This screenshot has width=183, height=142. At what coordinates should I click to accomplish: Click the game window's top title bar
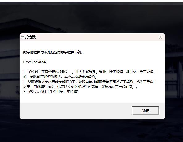[91, 3]
